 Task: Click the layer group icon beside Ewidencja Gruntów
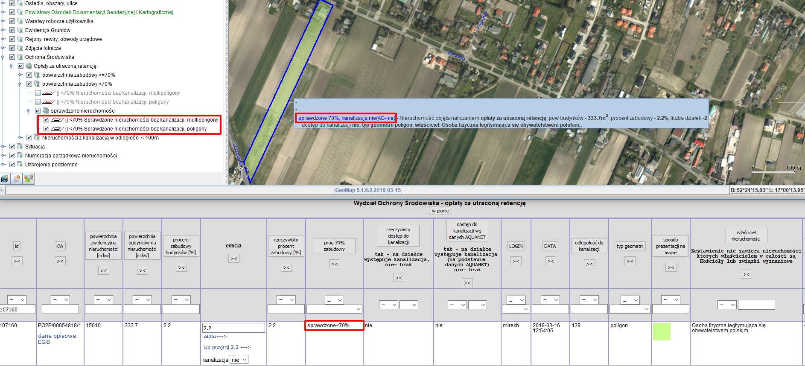click(20, 30)
